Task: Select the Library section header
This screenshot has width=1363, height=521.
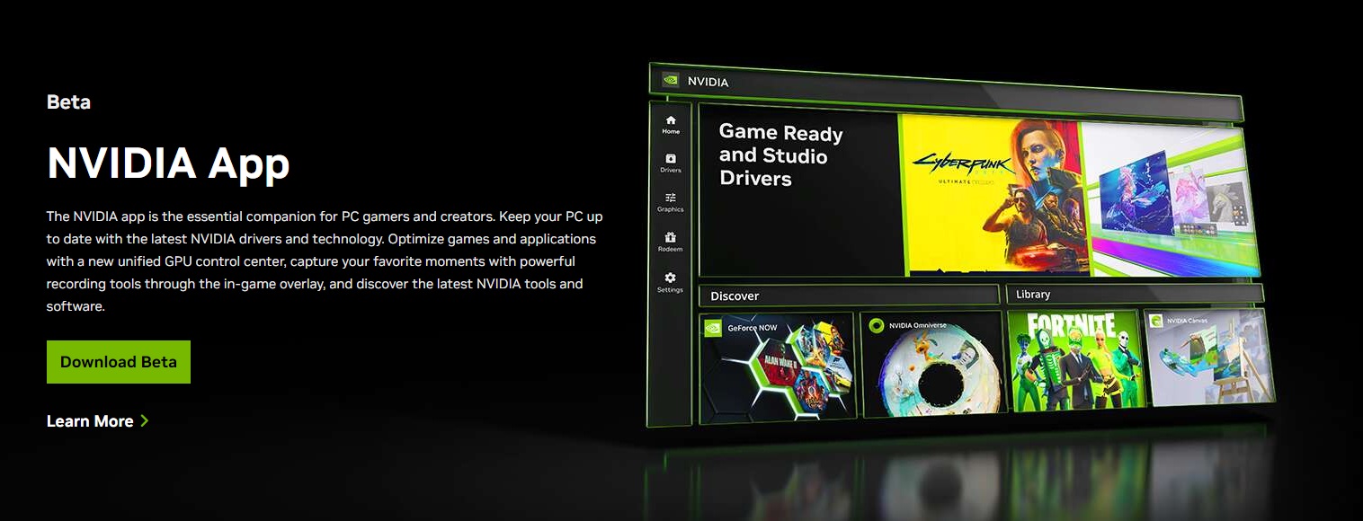Action: pyautogui.click(x=1135, y=294)
